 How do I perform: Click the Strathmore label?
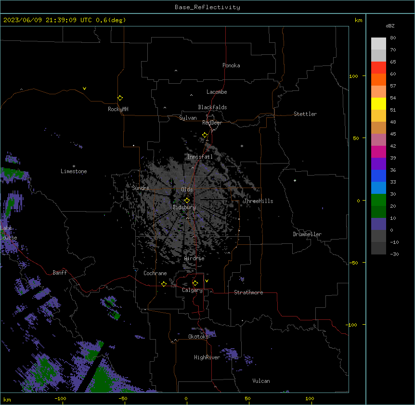(x=248, y=292)
